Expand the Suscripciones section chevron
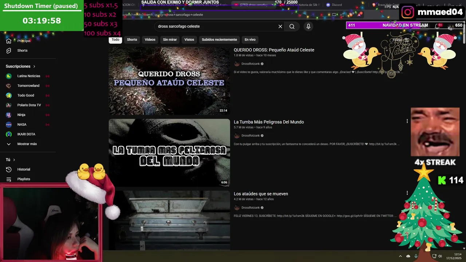466x262 pixels. (x=34, y=67)
